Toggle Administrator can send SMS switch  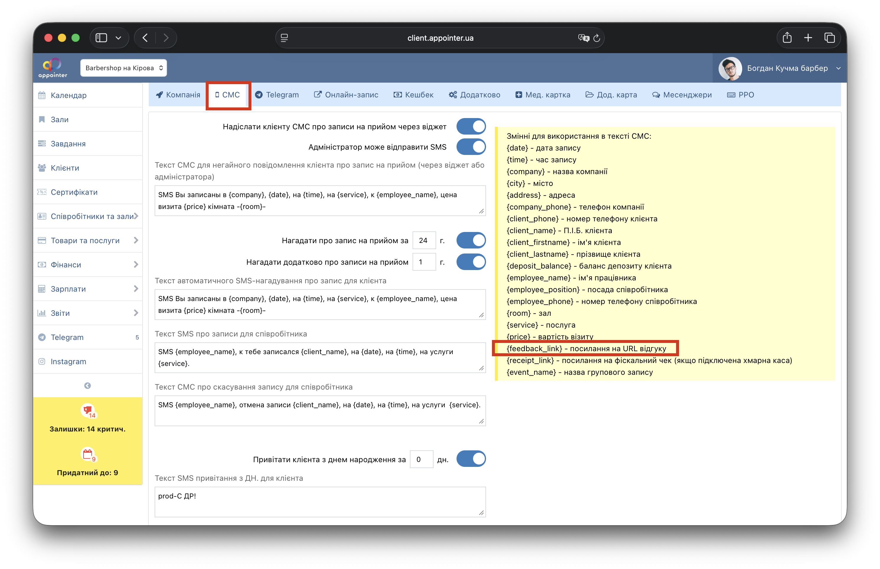coord(471,147)
